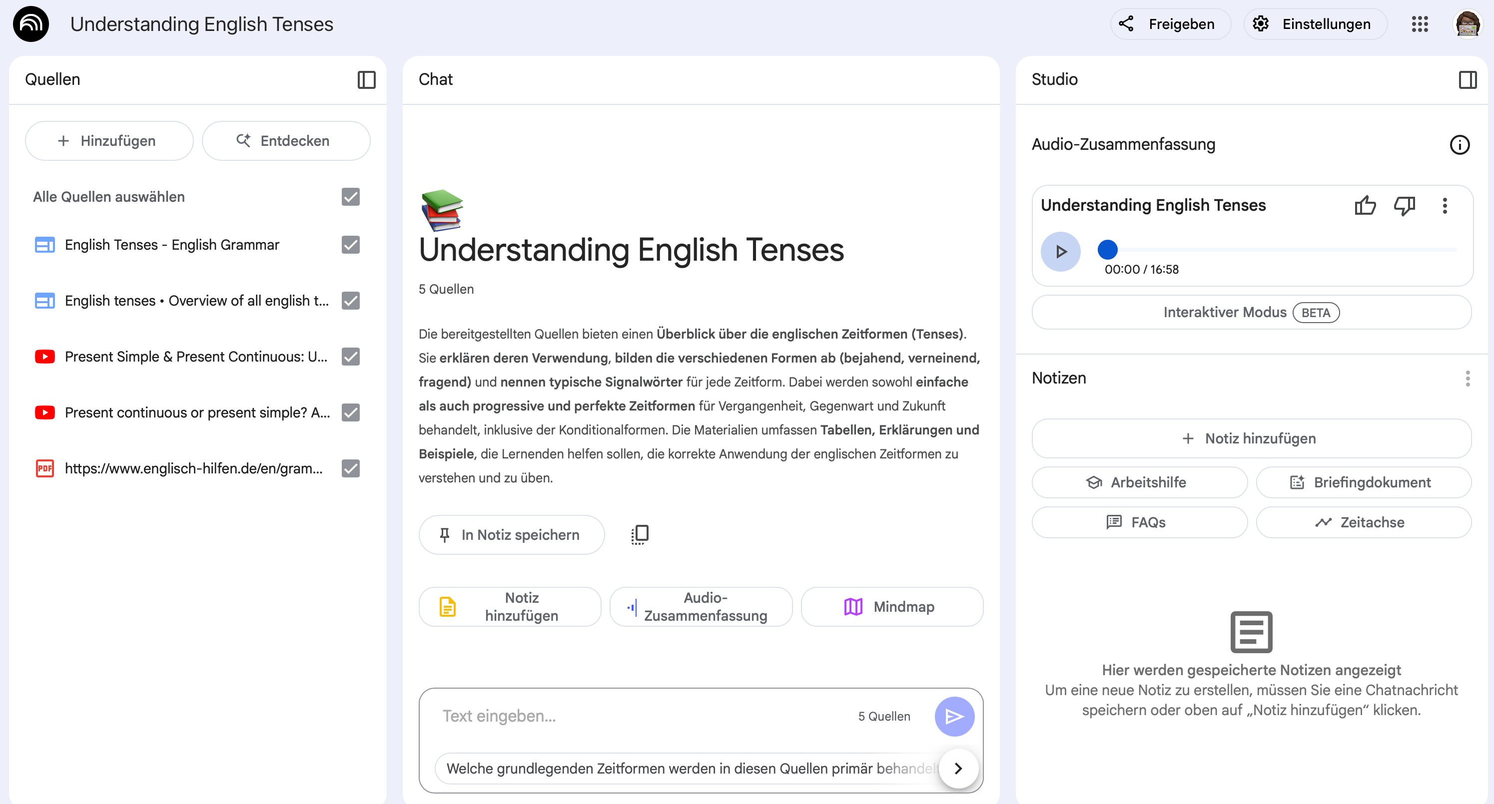Open Einstellungen menu

tap(1315, 24)
